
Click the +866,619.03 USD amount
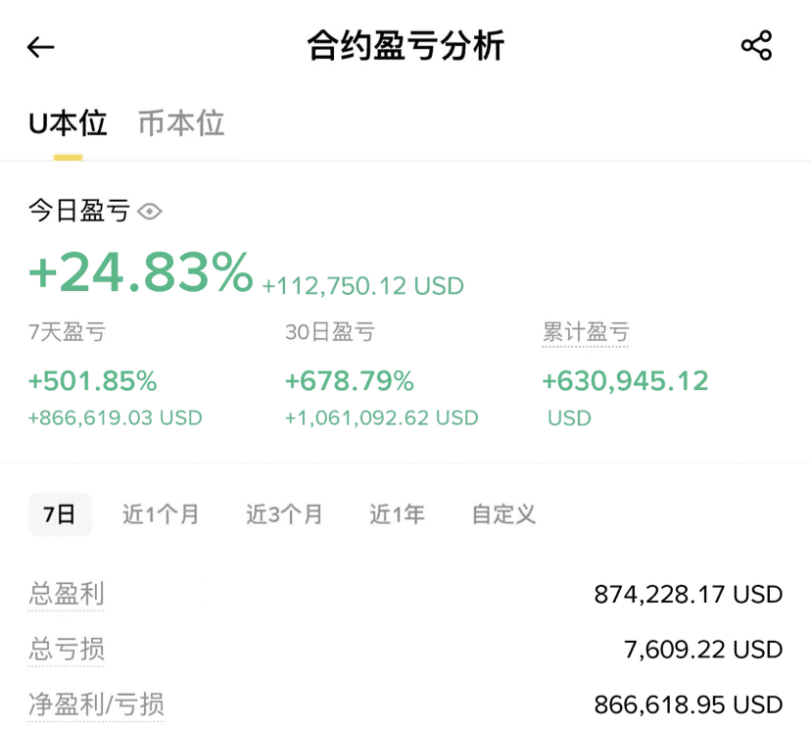(x=115, y=418)
